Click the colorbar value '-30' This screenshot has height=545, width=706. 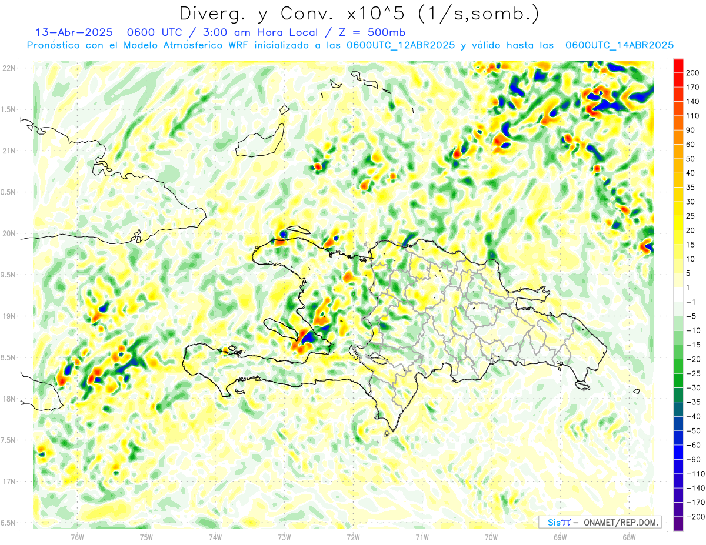coord(693,387)
